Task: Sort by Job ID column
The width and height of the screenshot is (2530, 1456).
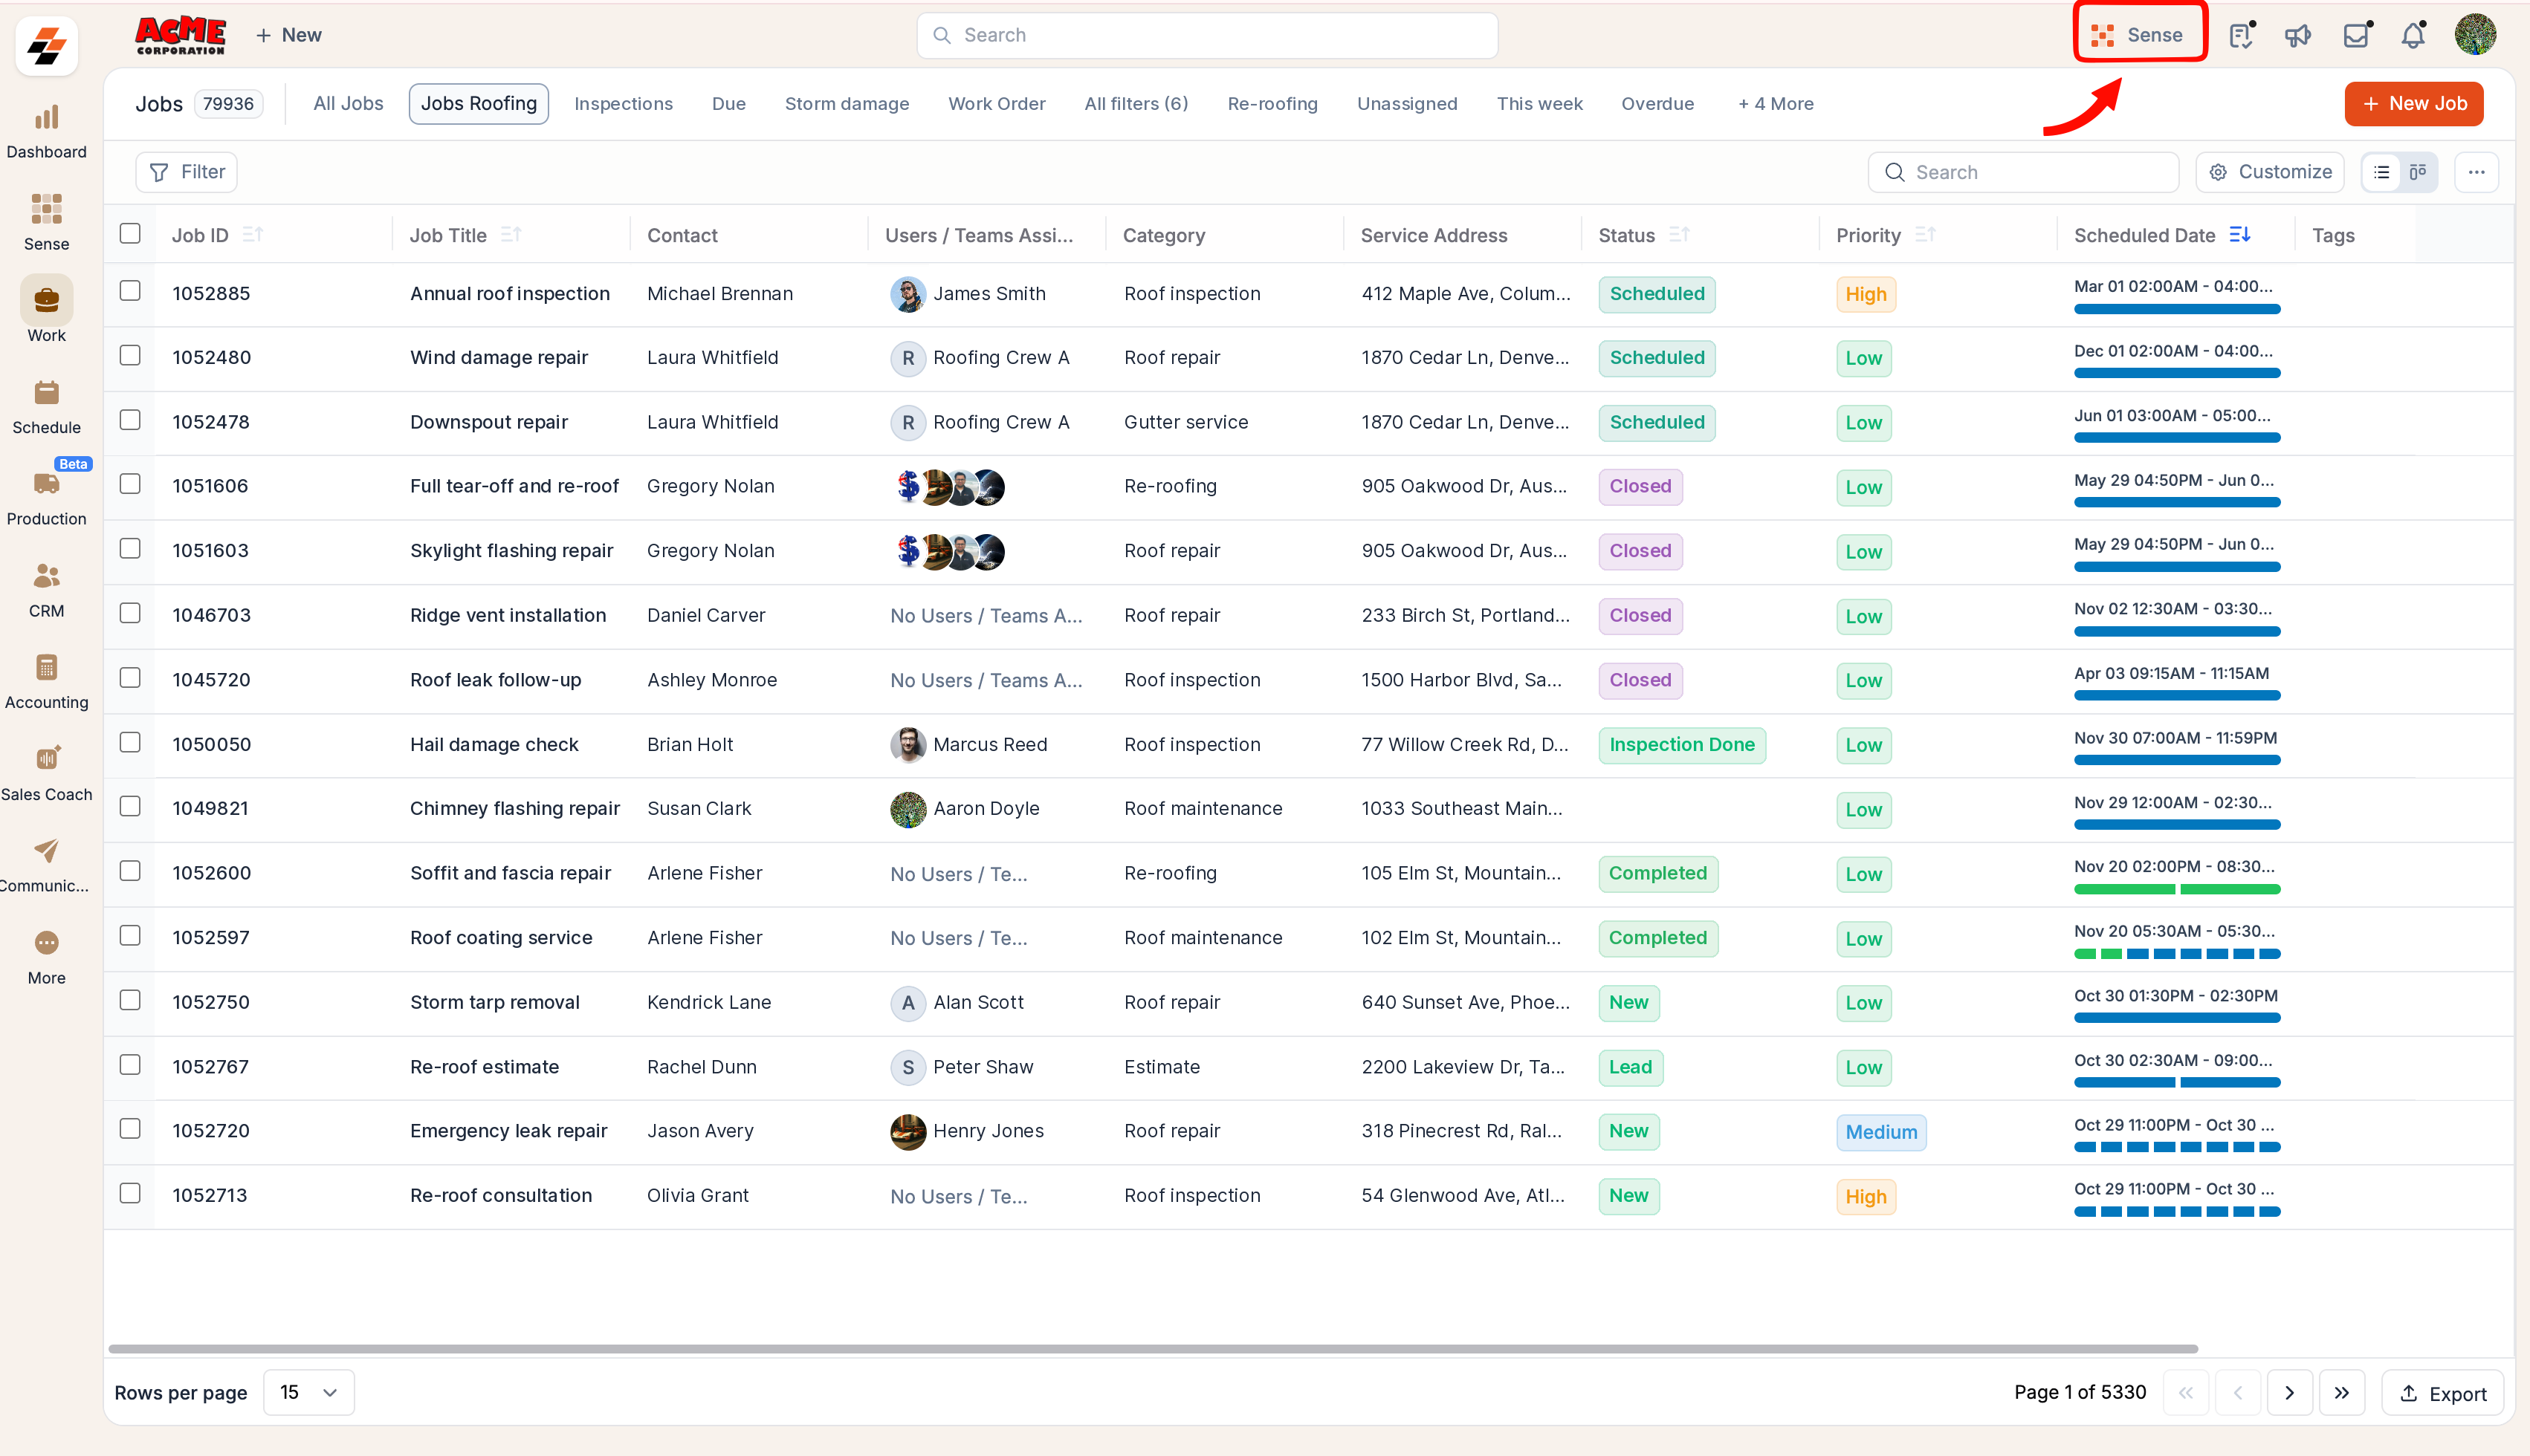Action: [x=252, y=234]
